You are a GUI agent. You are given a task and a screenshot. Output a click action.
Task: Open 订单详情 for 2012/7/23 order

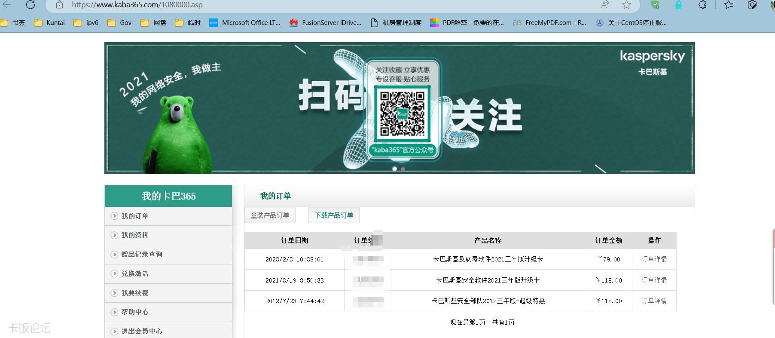tap(654, 301)
